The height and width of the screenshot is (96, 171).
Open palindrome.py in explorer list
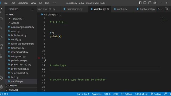coord(21,61)
